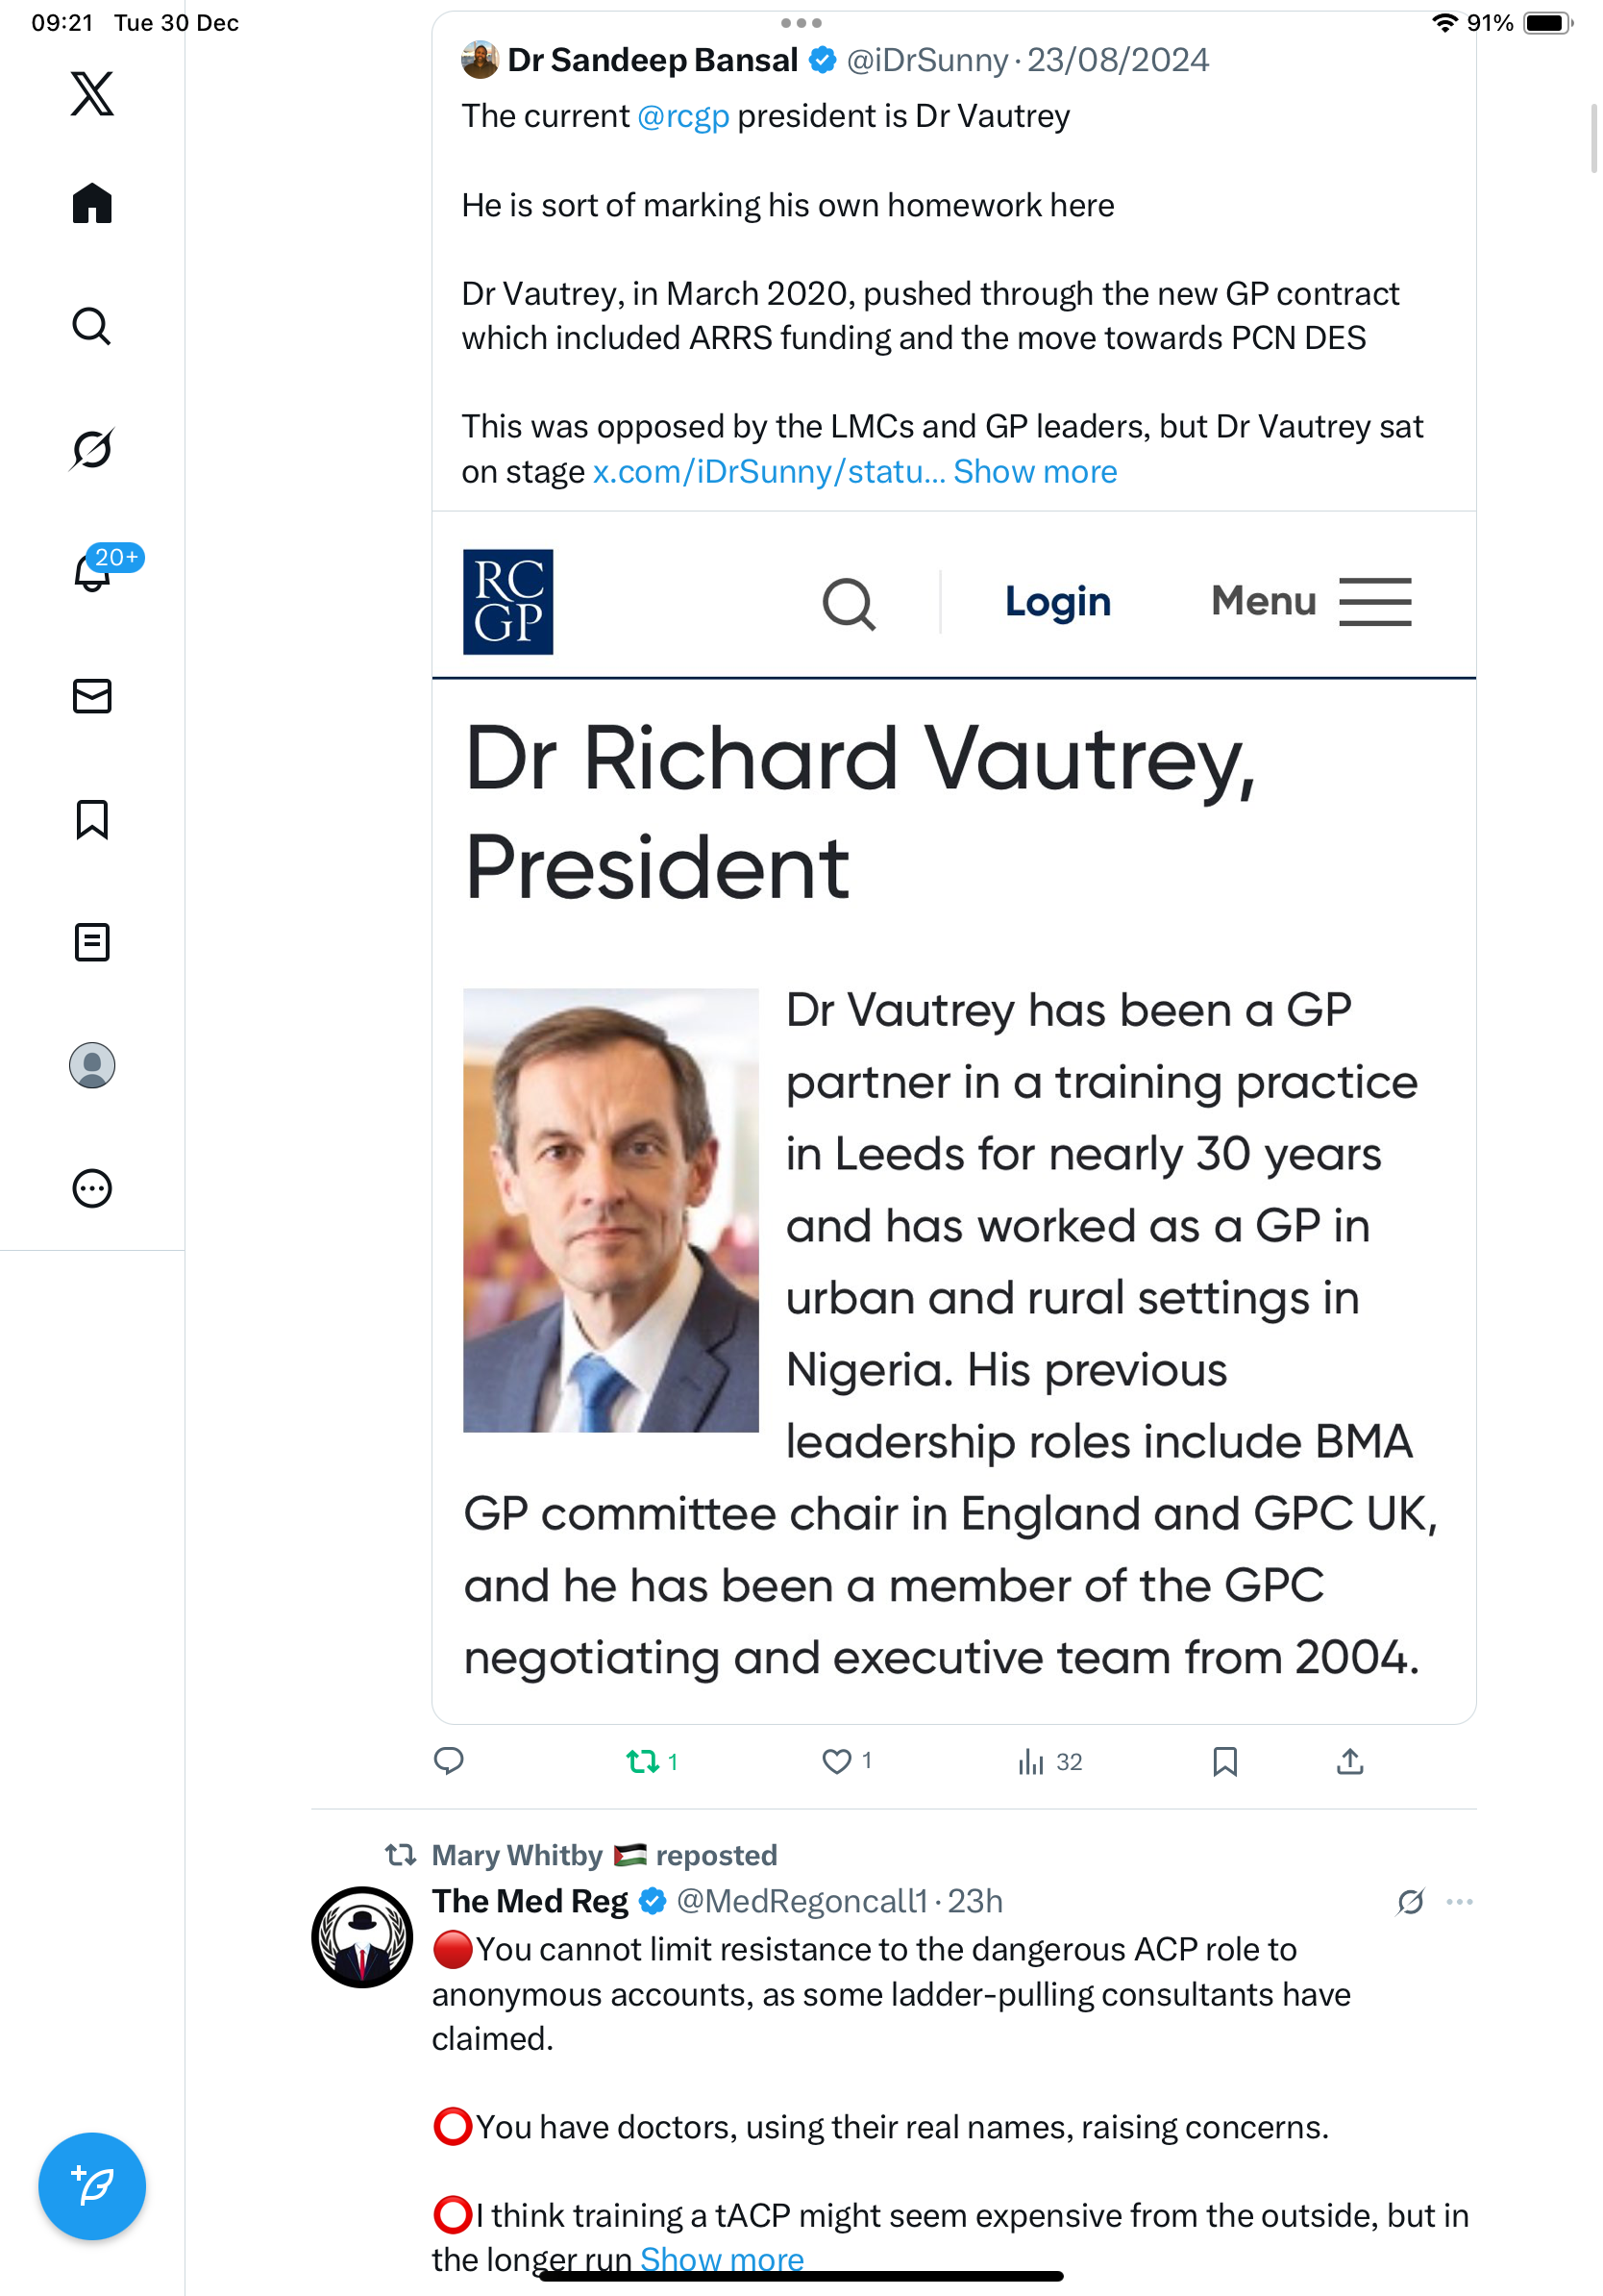Expand The Med Reg post text
Screen dimensions: 1603x2296
pos(722,2258)
